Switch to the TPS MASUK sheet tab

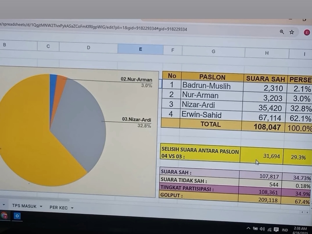click(24, 206)
